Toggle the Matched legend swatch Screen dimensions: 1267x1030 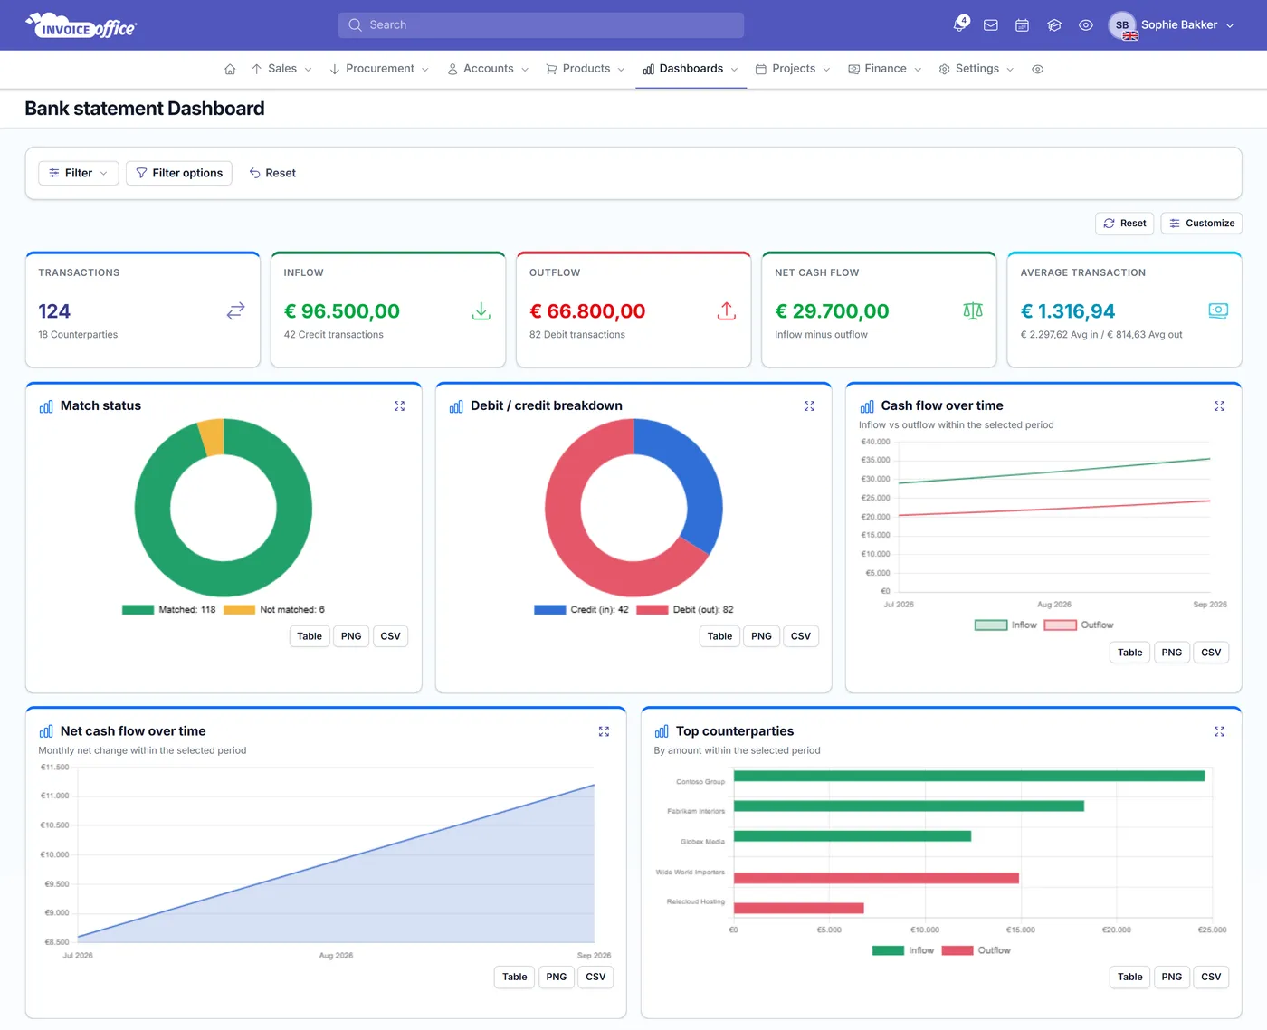click(x=138, y=610)
